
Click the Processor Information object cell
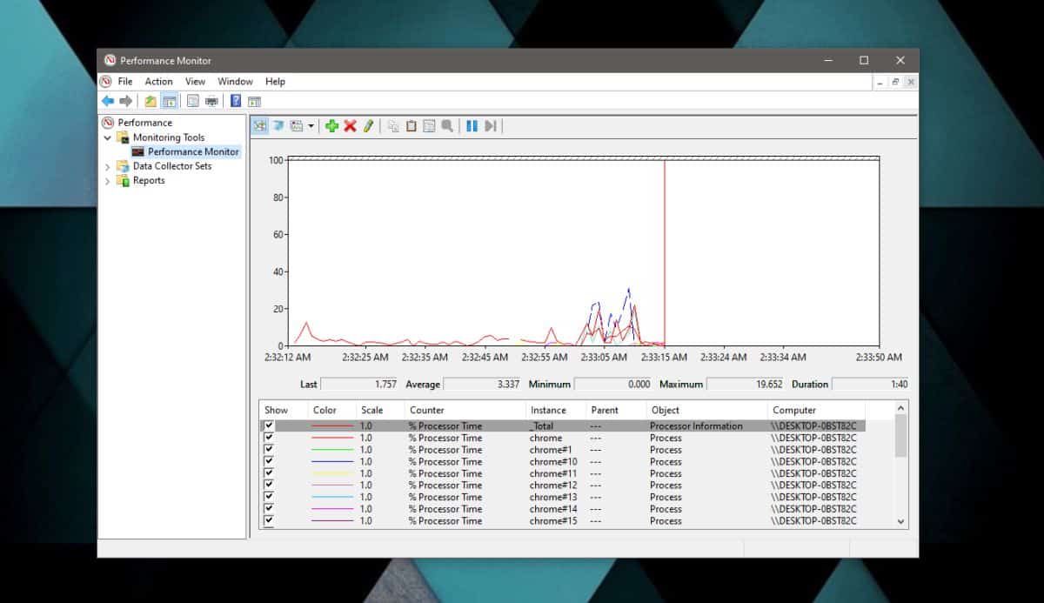[x=696, y=426]
